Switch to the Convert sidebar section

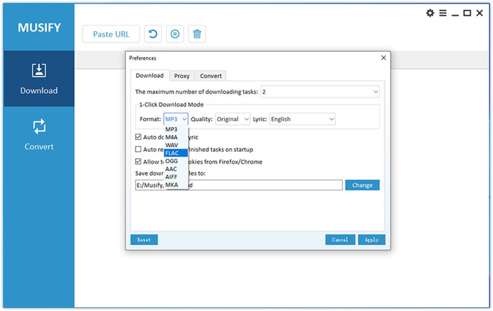[39, 134]
